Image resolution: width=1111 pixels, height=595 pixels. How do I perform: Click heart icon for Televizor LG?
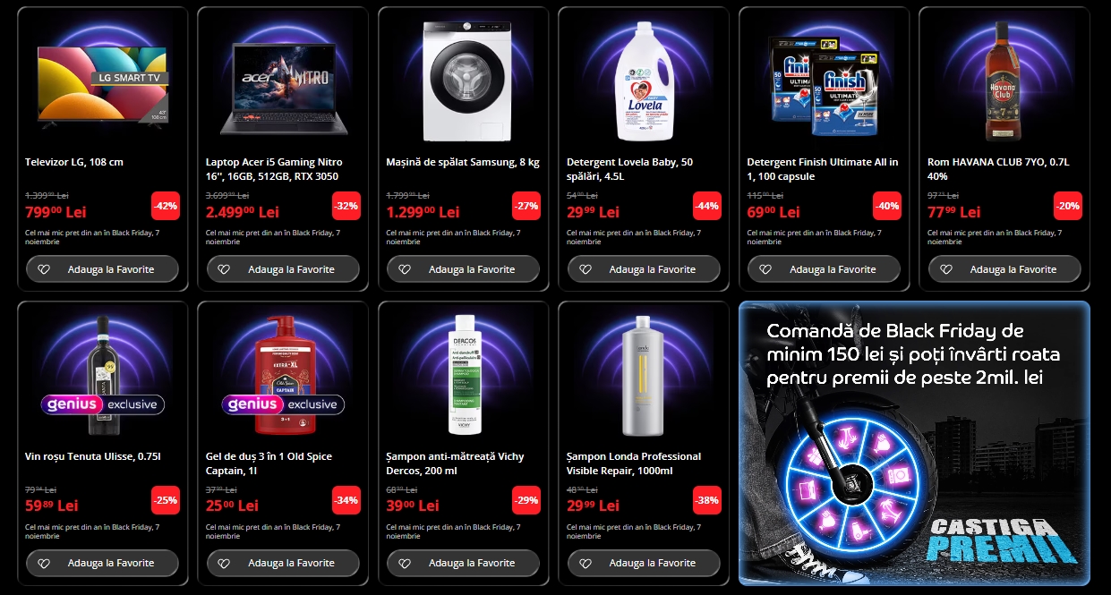[44, 269]
